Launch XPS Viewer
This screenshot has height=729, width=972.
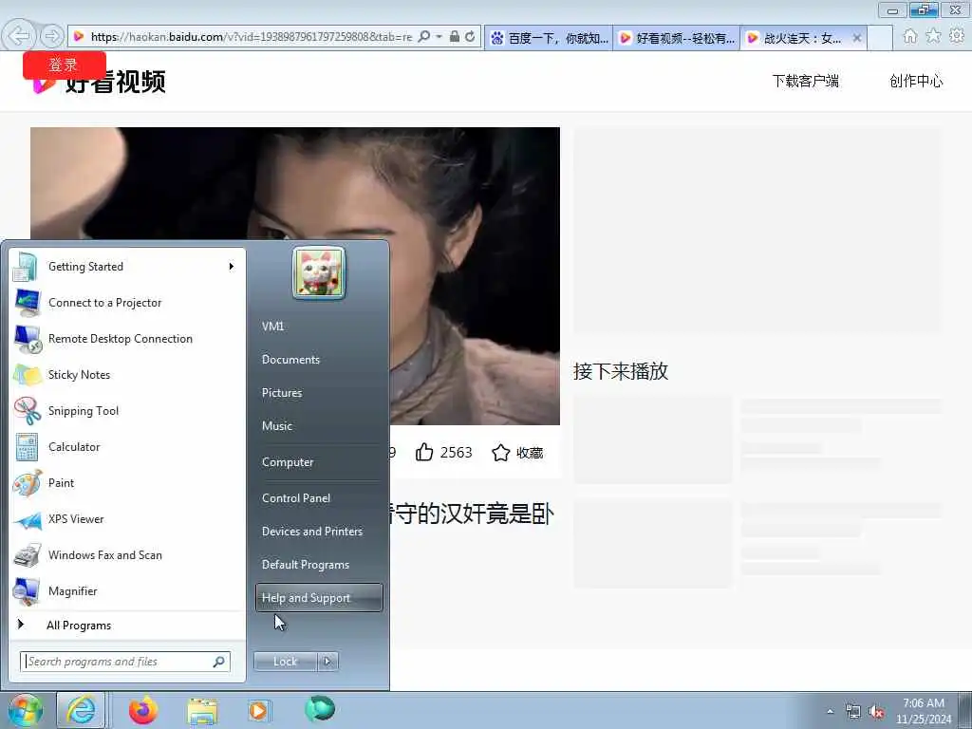127,519
